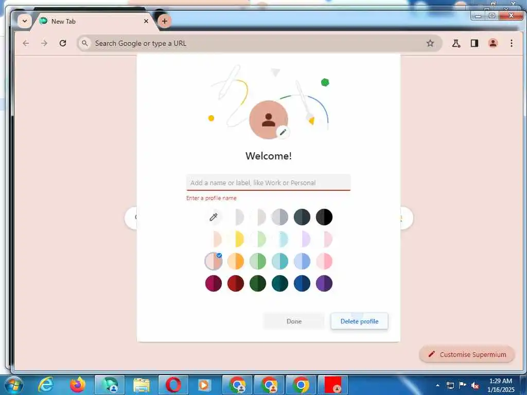The width and height of the screenshot is (527, 395).
Task: Open the Windows Start menu
Action: (x=13, y=385)
